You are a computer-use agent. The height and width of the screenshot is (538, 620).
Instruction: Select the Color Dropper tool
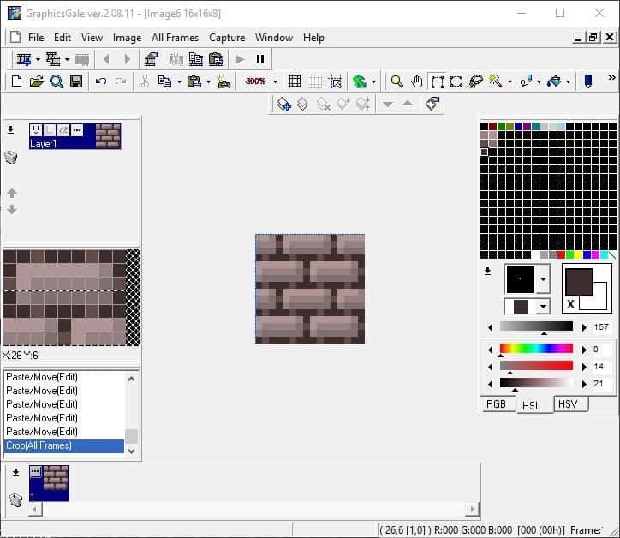click(x=526, y=81)
